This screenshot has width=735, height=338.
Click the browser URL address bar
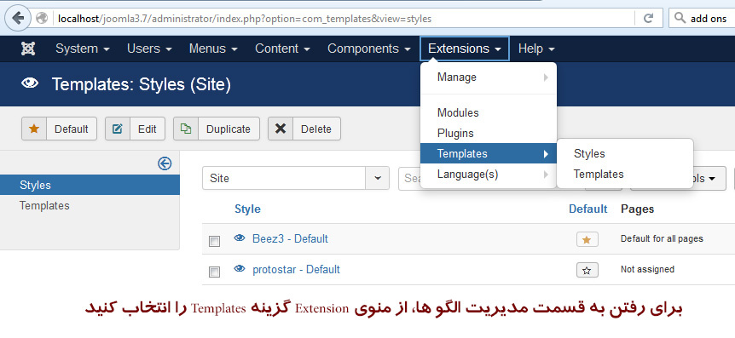coord(344,19)
